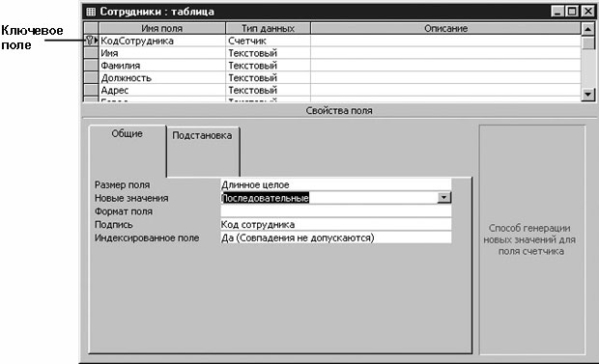The height and width of the screenshot is (364, 599).
Task: Click the Текстовый data type for Имя
Action: tap(268, 53)
